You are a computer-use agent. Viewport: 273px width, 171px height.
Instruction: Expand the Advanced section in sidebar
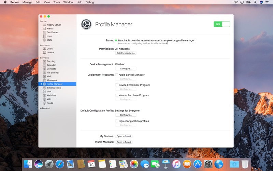(x=45, y=108)
